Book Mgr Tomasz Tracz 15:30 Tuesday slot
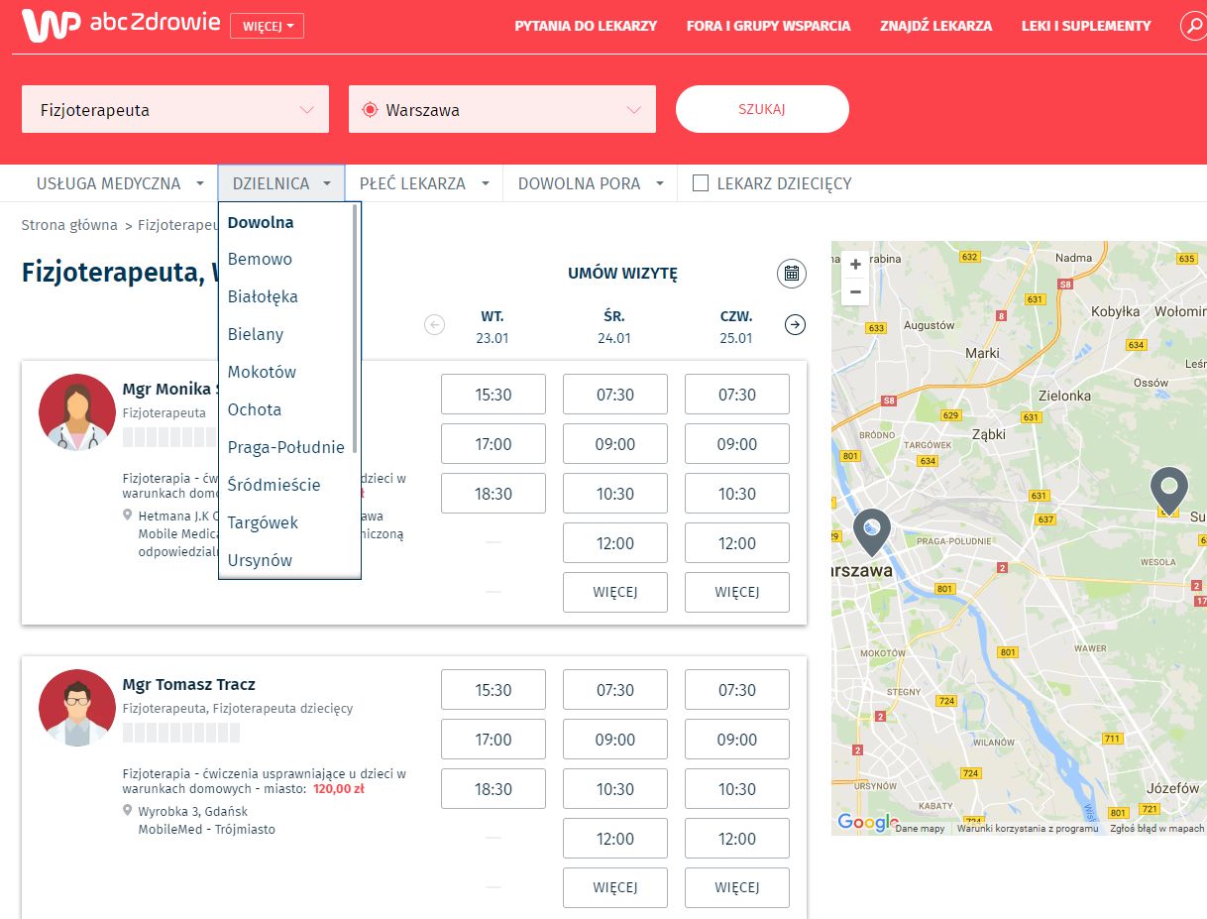The height and width of the screenshot is (919, 1207). coord(494,690)
